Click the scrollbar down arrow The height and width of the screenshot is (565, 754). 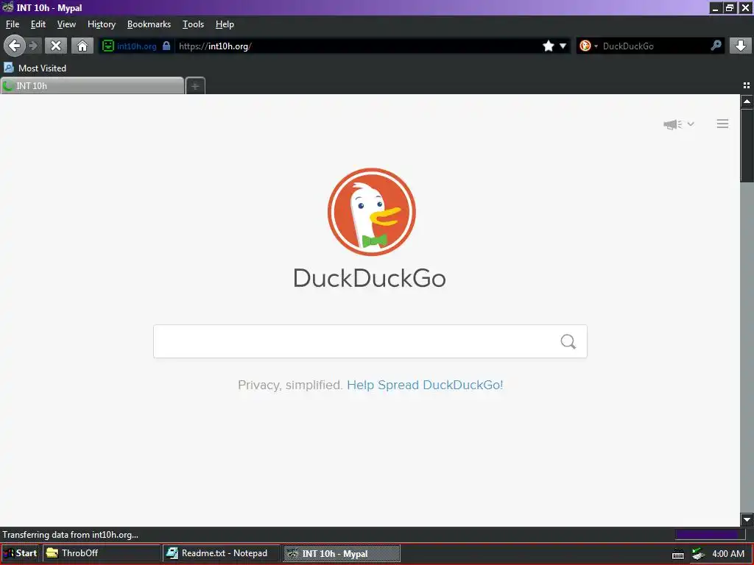[747, 519]
